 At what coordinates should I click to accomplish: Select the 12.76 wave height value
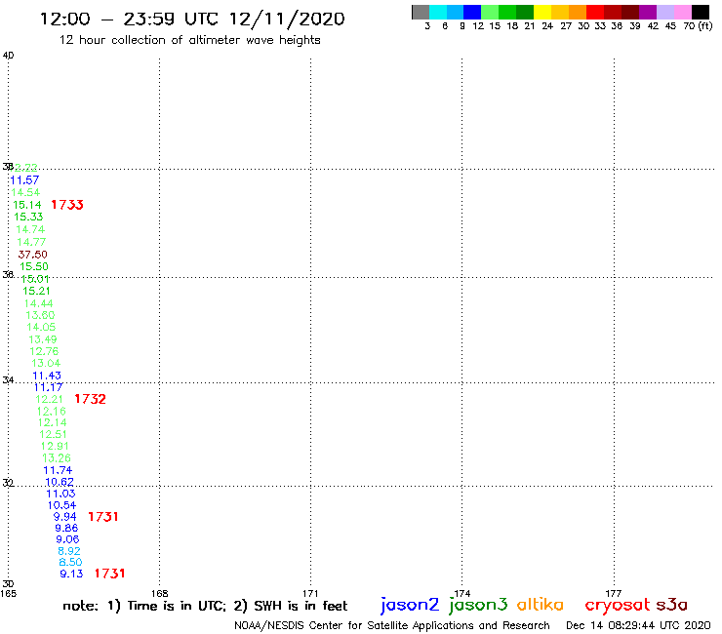(x=44, y=351)
